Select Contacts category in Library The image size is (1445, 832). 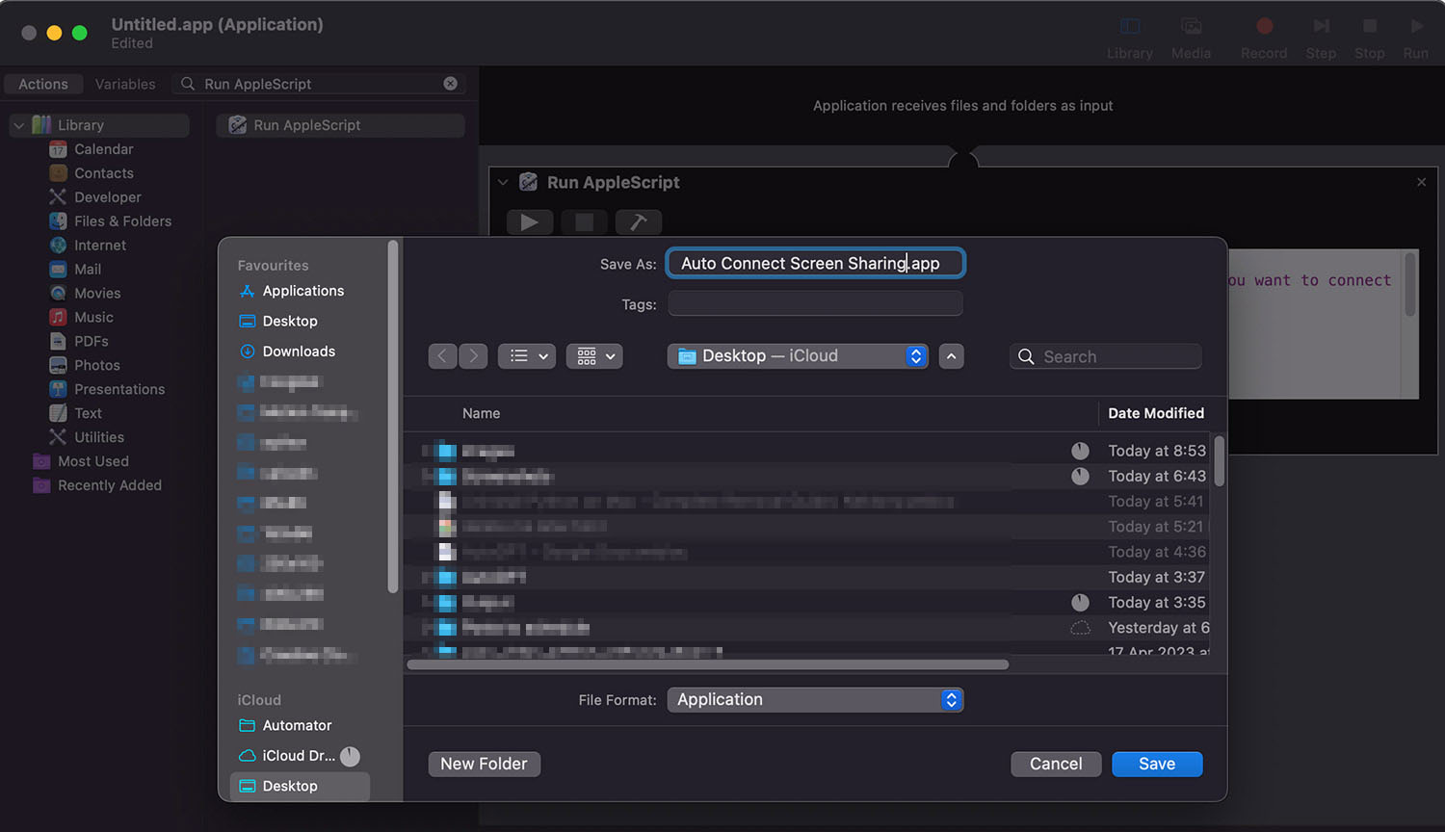103,173
